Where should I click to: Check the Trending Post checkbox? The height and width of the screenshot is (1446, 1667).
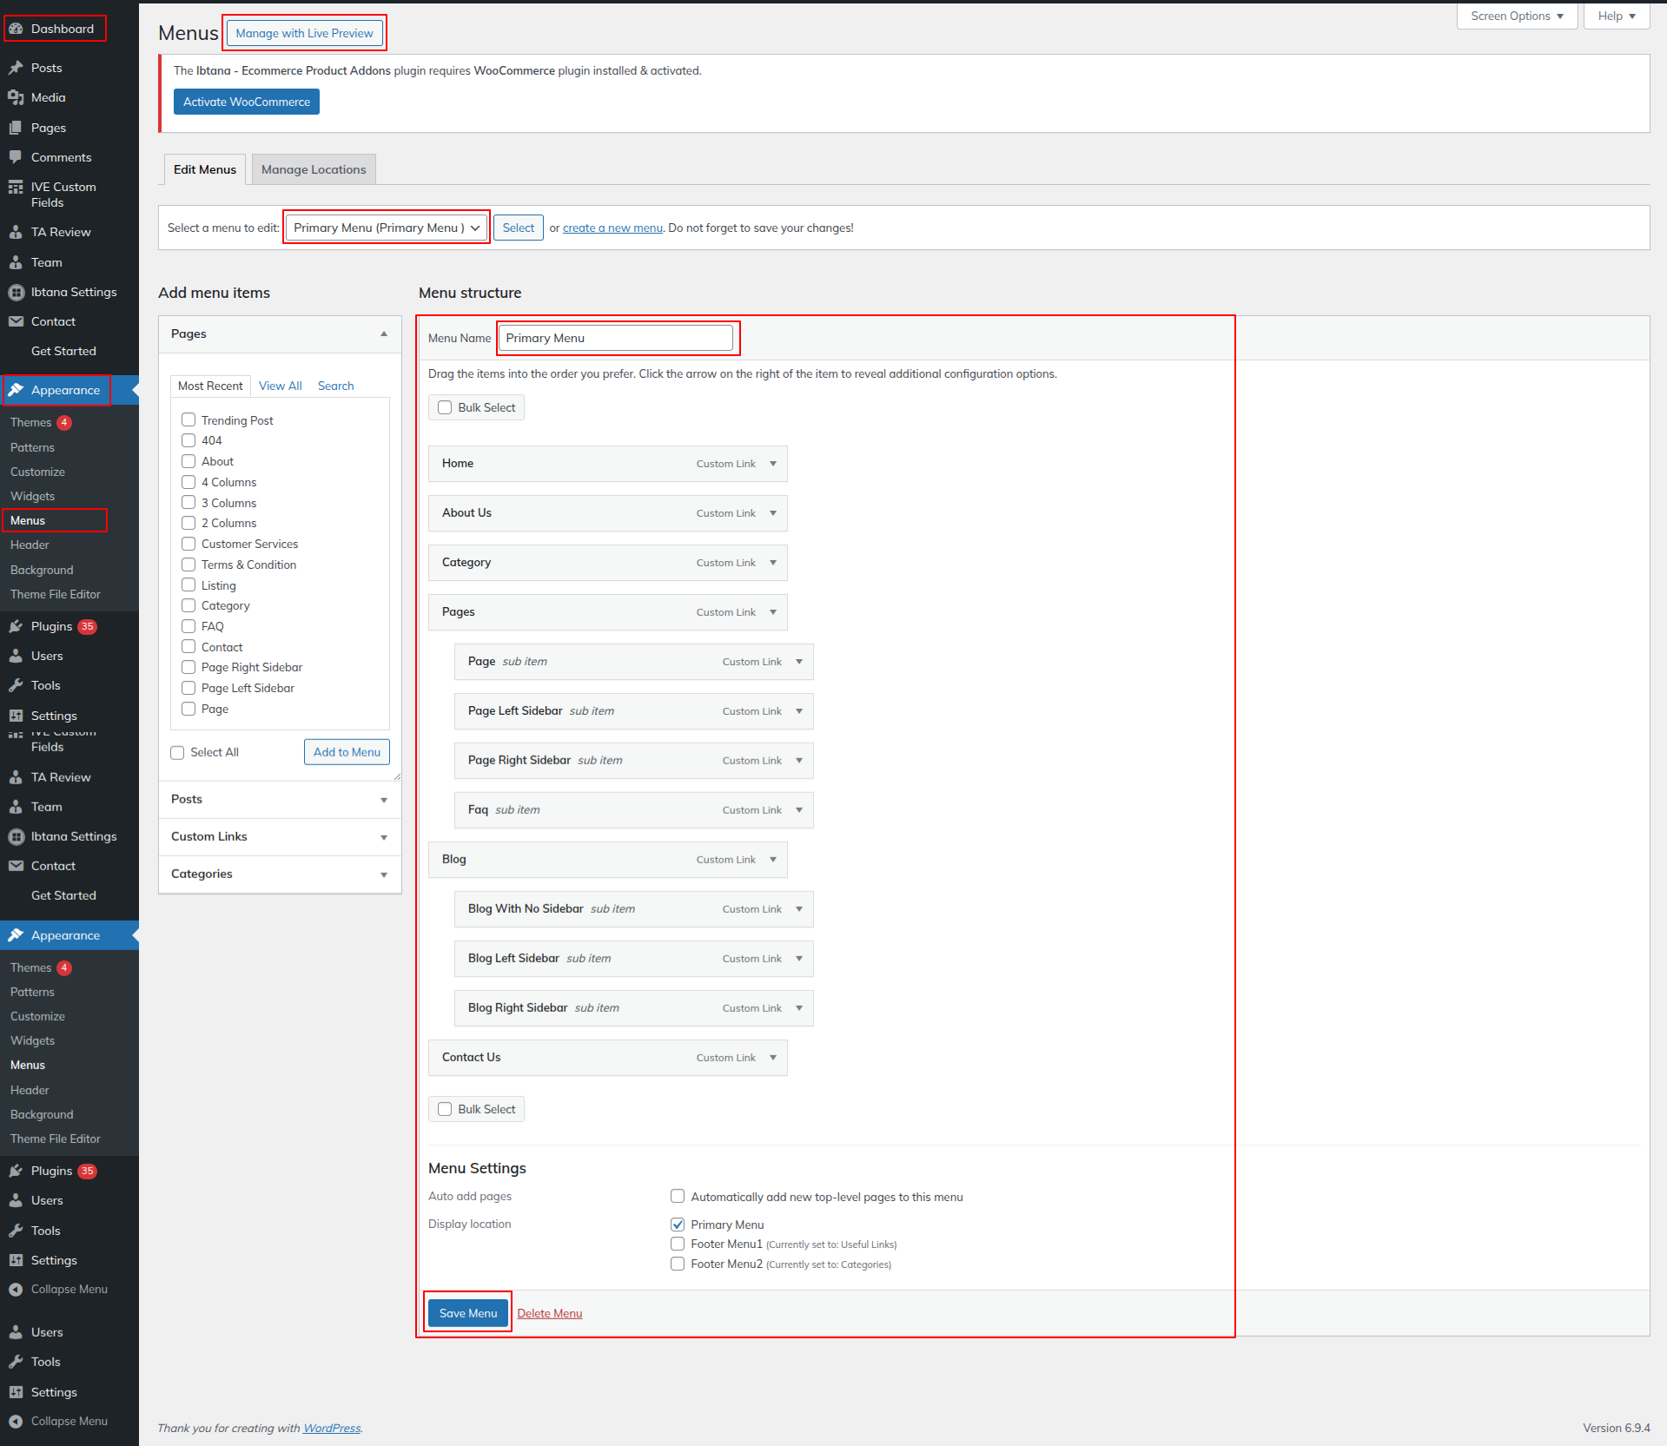point(189,420)
